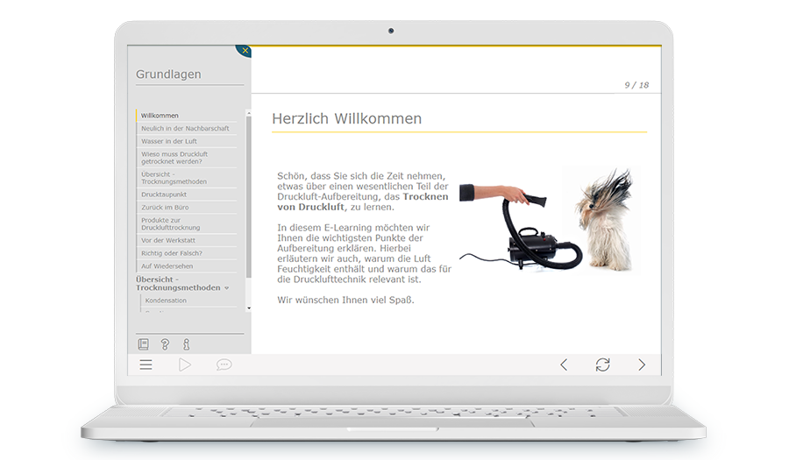The width and height of the screenshot is (789, 460).
Task: Open Zurück im Büro
Action: pyautogui.click(x=187, y=207)
